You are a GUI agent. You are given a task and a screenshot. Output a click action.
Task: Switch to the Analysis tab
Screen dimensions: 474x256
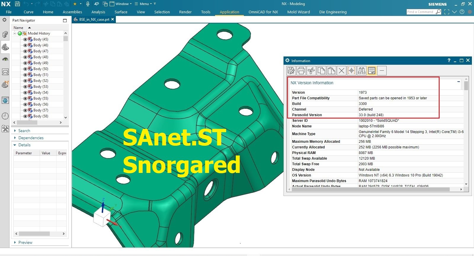98,12
